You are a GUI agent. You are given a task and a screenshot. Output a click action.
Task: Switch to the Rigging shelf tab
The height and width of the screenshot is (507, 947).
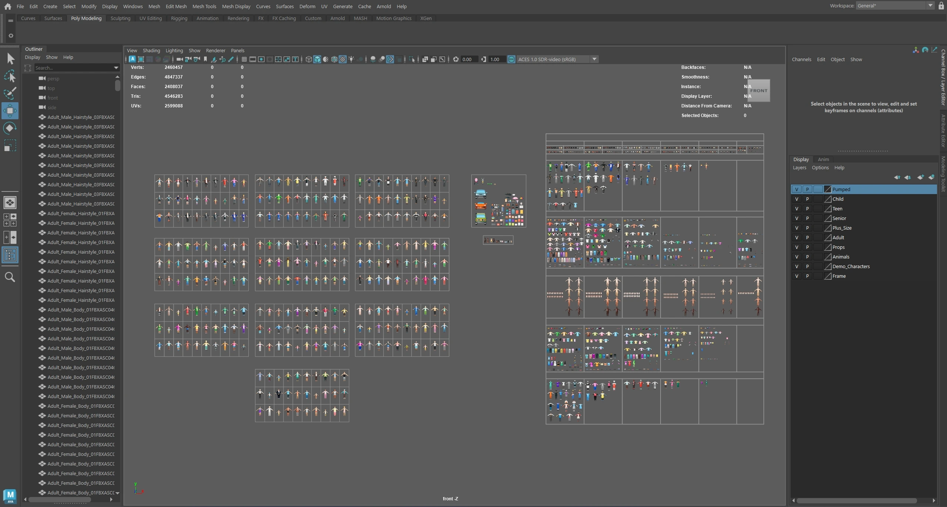click(x=179, y=18)
